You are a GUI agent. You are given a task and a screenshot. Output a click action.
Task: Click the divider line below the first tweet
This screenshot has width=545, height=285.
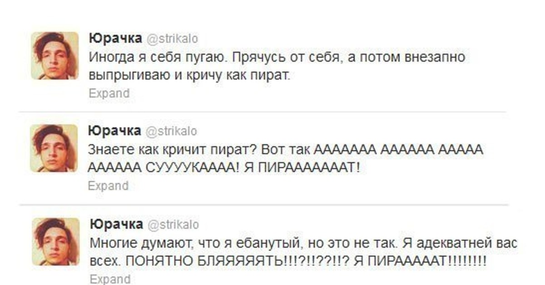pos(263,112)
